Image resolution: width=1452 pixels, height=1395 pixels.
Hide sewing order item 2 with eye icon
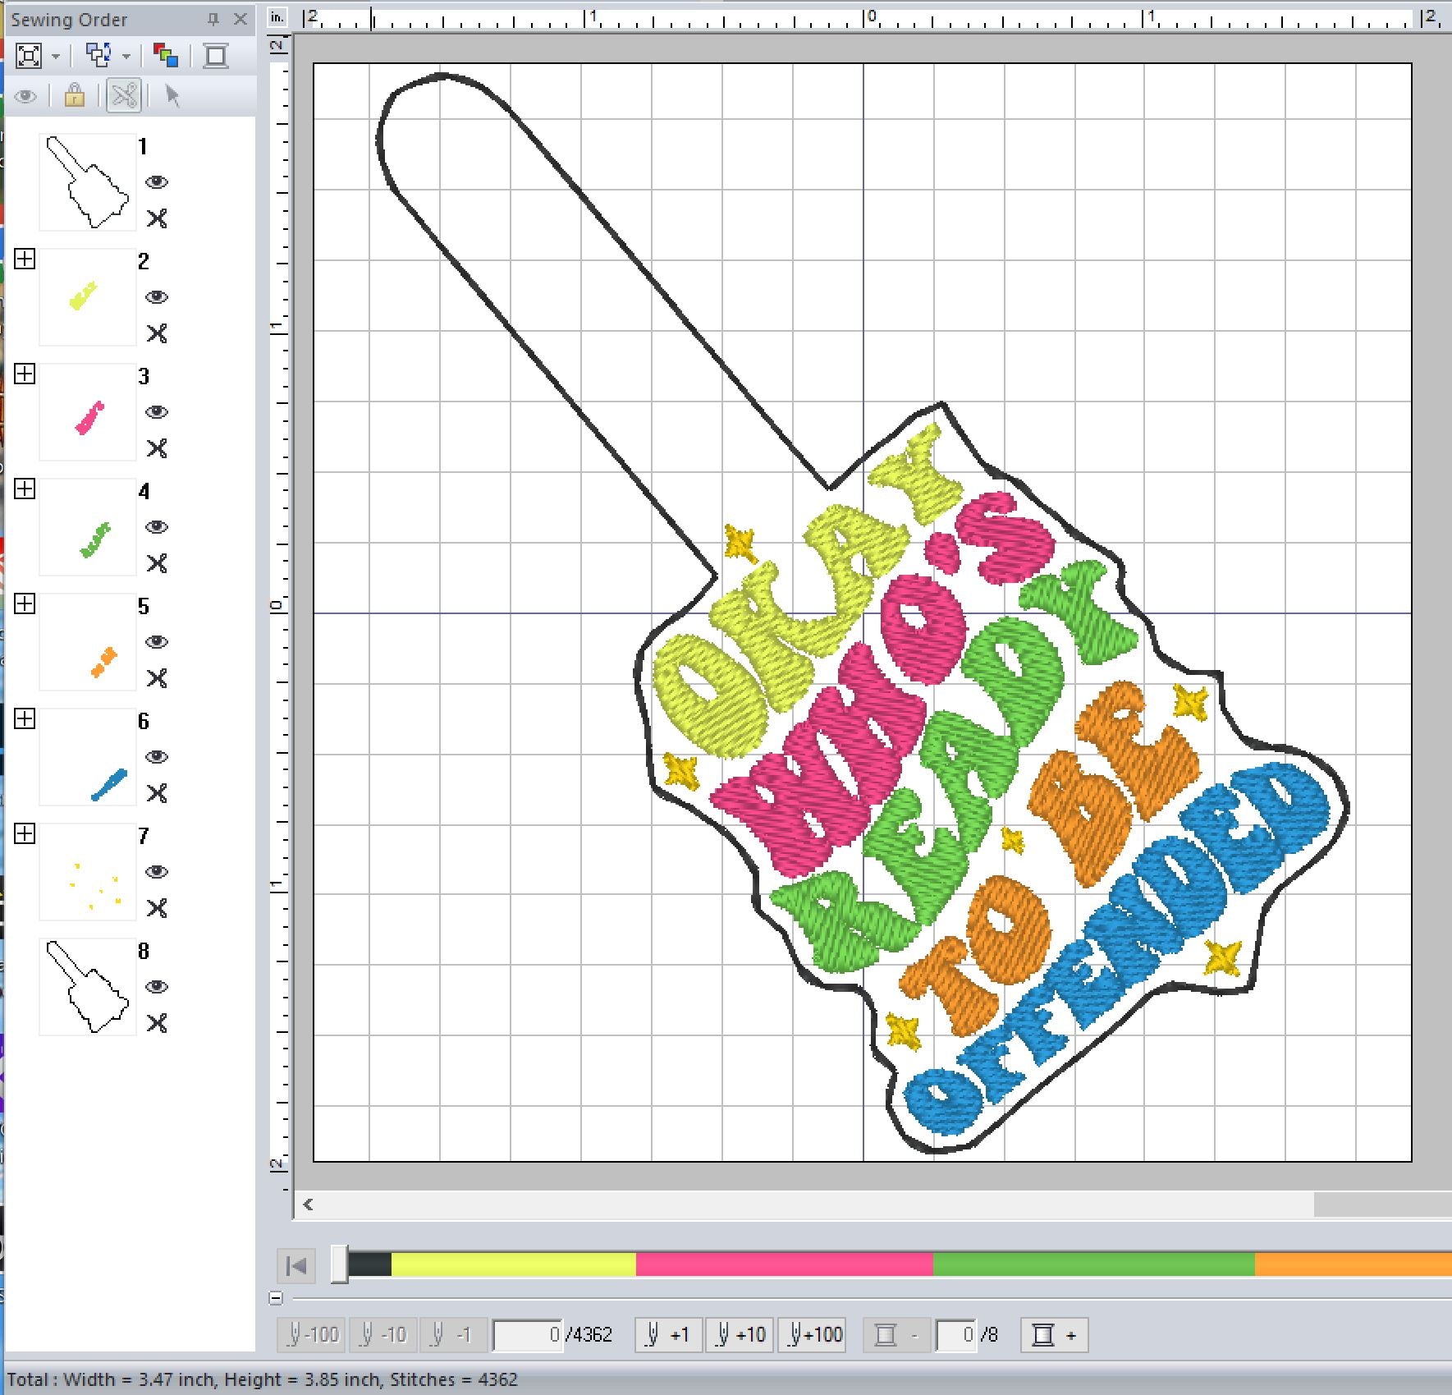click(156, 297)
